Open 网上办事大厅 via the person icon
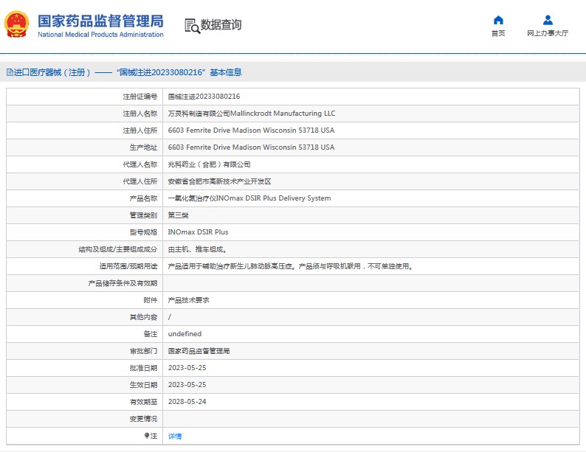This screenshot has height=452, width=586. point(548,20)
